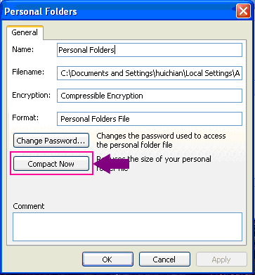The image size is (255, 275).
Task: Close the Personal Folders dialog
Action: [x=243, y=11]
